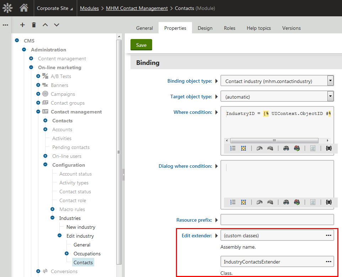Screen dimensions: 342x277
Task: Open the three-dots menu in left toolbar
Action: tap(5, 25)
